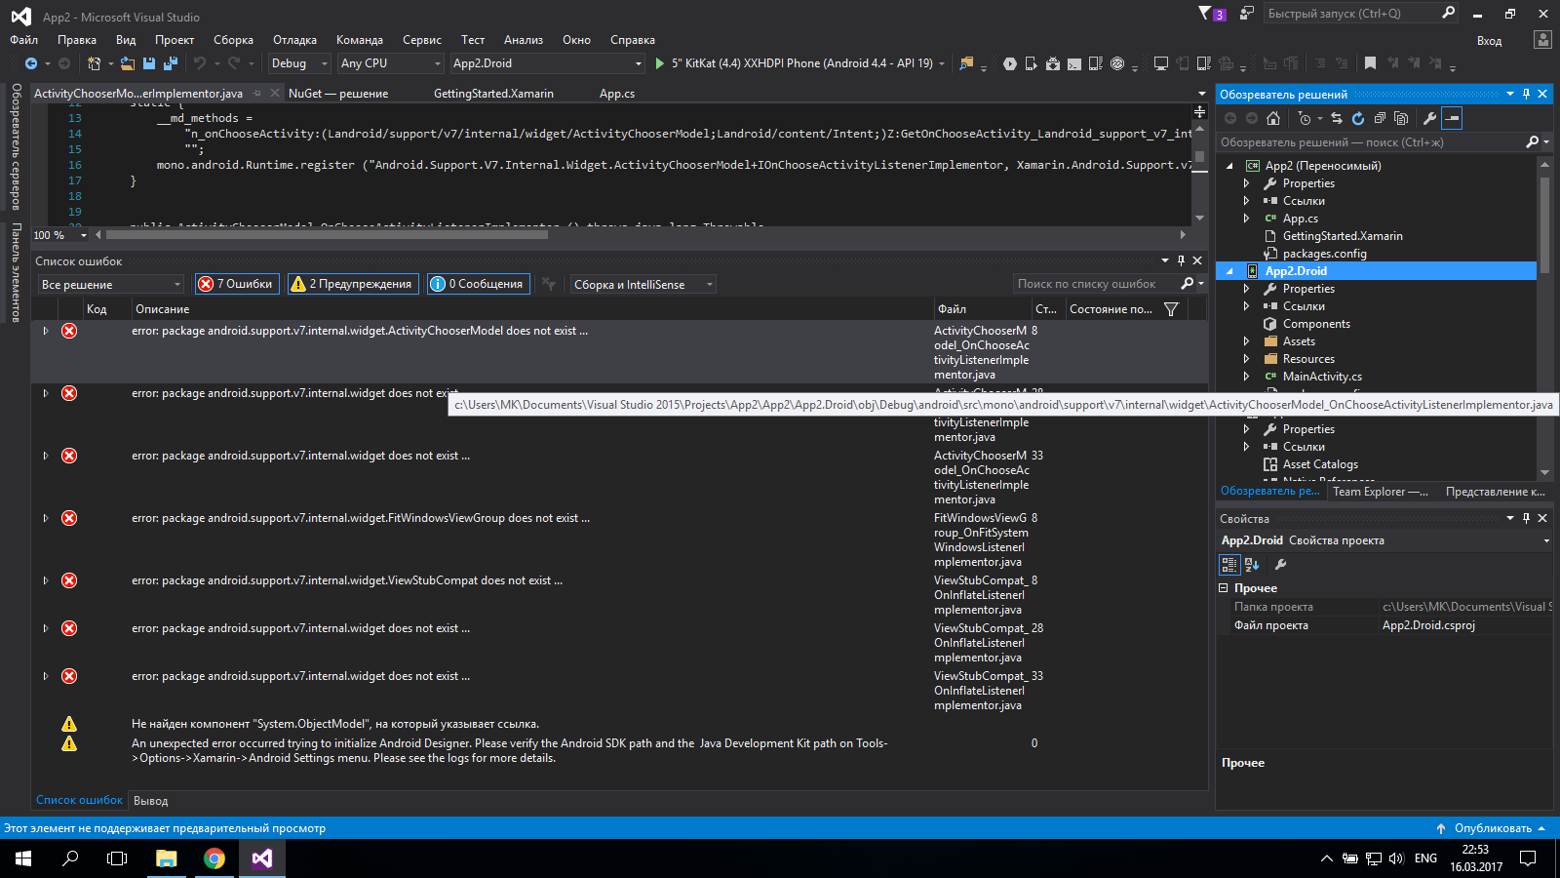Viewport: 1560px width, 878px height.
Task: Open Properties wrench icon in Solution Explorer
Action: pos(1429,118)
